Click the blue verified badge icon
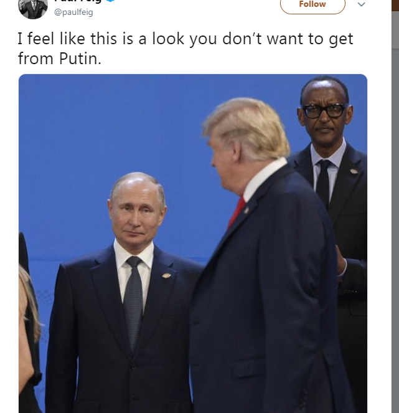This screenshot has width=399, height=413. pos(111,1)
